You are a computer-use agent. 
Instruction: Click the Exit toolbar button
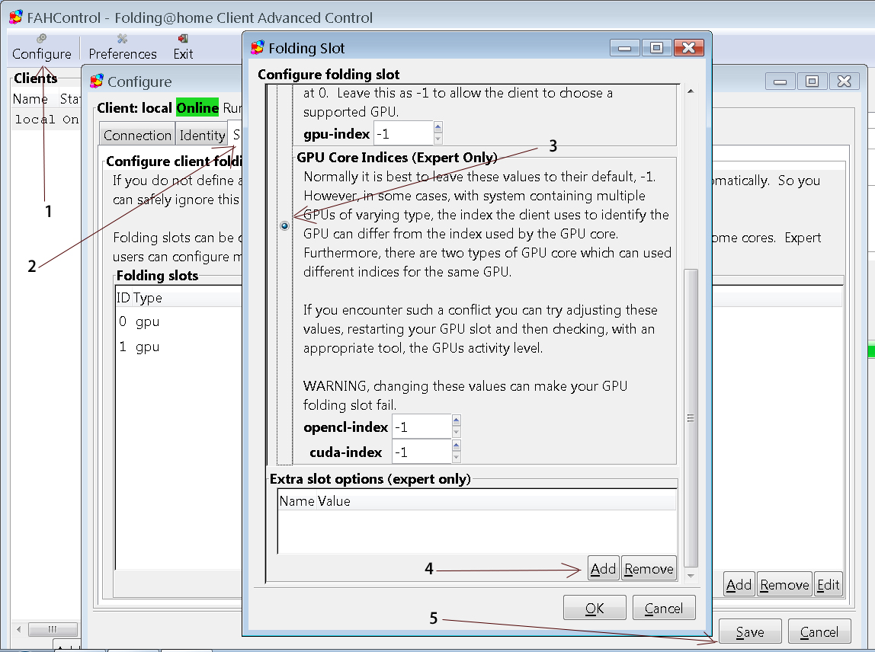click(183, 48)
